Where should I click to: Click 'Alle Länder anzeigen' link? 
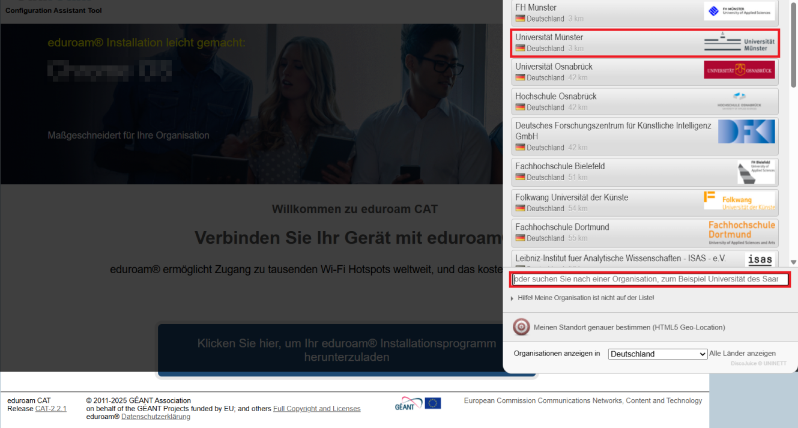(742, 354)
